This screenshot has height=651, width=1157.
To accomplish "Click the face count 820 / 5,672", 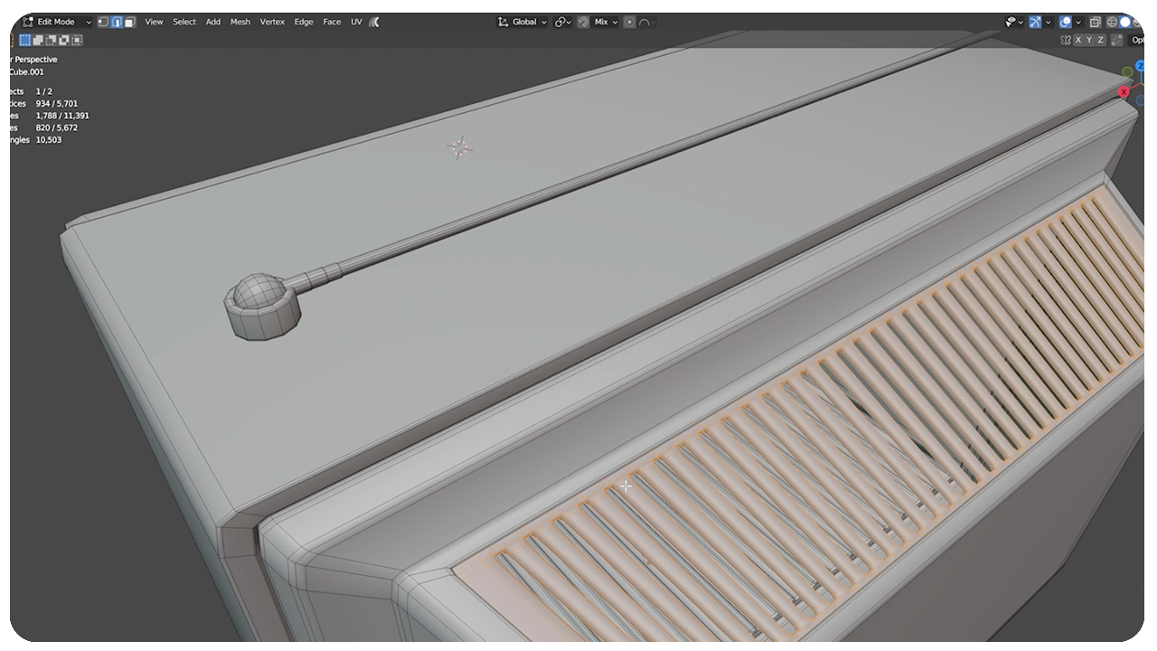I will coord(56,127).
